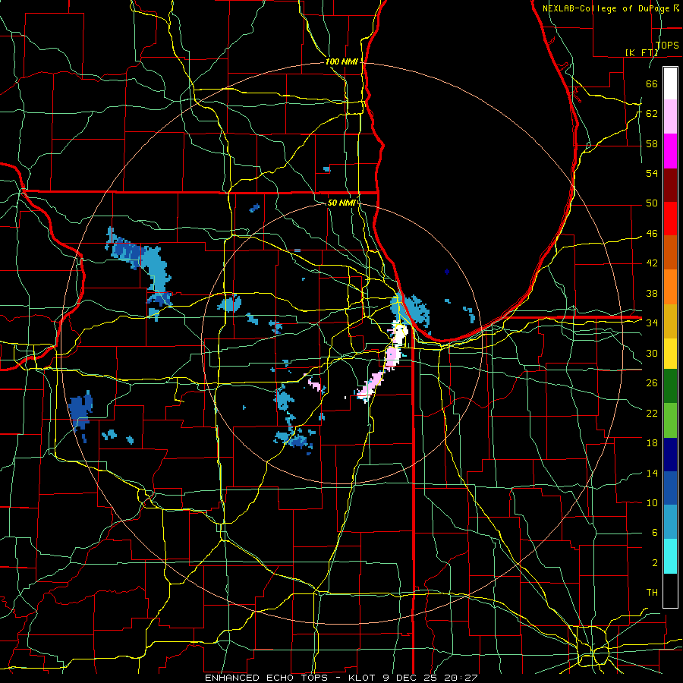Select the dark red legend swatch

[x=670, y=184]
